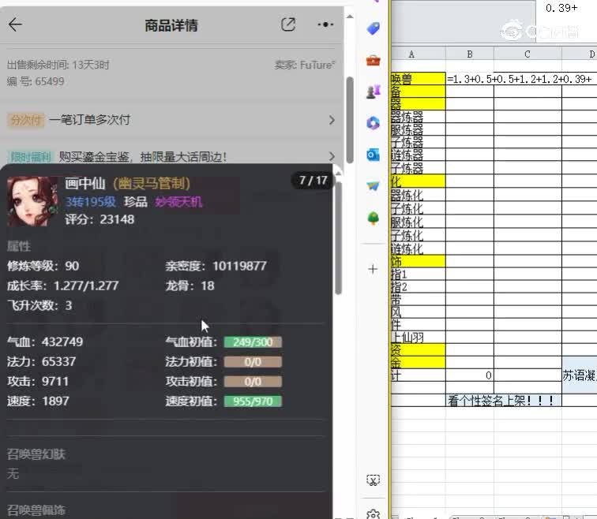Click the 编号: 65499 text
This screenshot has width=597, height=519.
pyautogui.click(x=36, y=81)
